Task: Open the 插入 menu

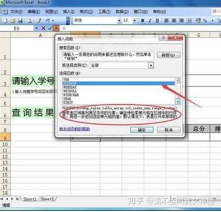Action: 68,12
